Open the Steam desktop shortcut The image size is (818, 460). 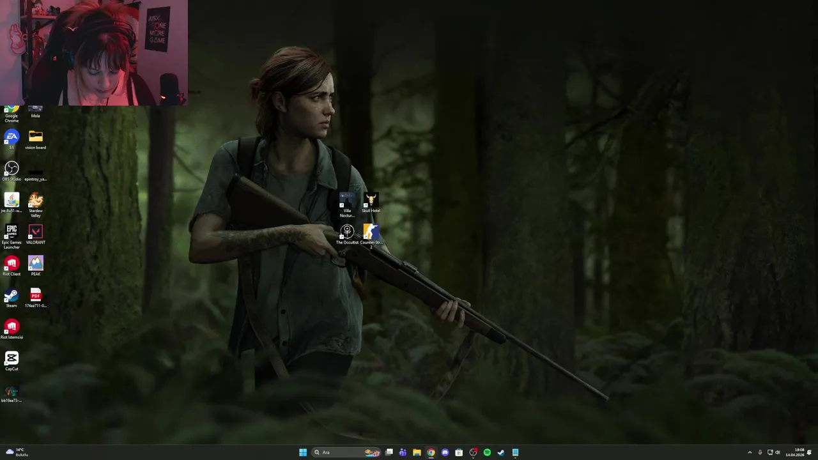pyautogui.click(x=12, y=298)
